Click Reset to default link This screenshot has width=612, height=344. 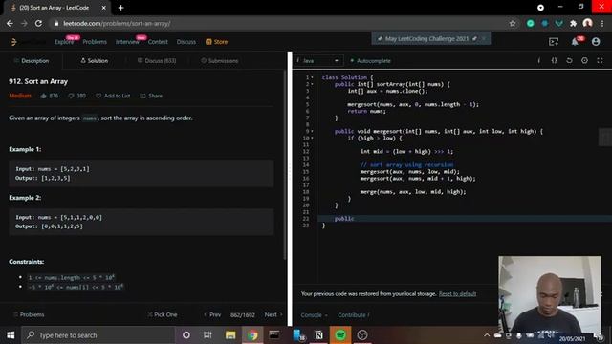pyautogui.click(x=457, y=293)
